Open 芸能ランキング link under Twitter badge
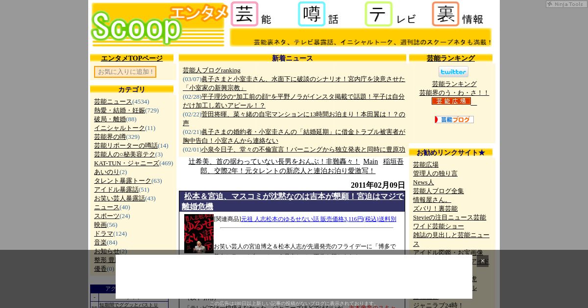588x308 pixels. [x=454, y=84]
